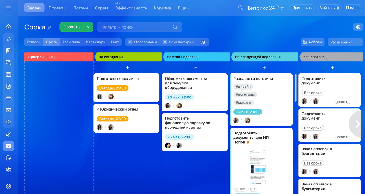Open the Calendar icon in the left sidebar
Image resolution: width=365 pixels, height=194 pixels.
tap(9, 74)
